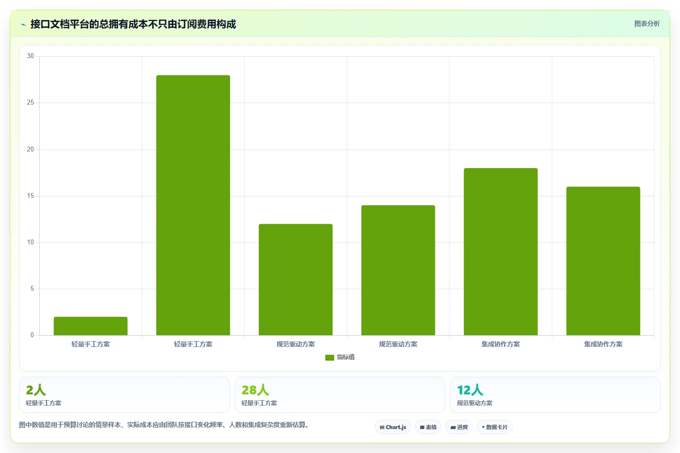
Task: Click the bar reaching value 18
Action: tap(500, 252)
